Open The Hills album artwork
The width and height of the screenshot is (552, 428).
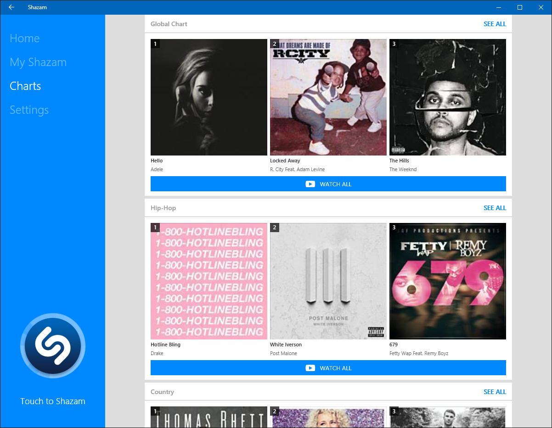[448, 97]
